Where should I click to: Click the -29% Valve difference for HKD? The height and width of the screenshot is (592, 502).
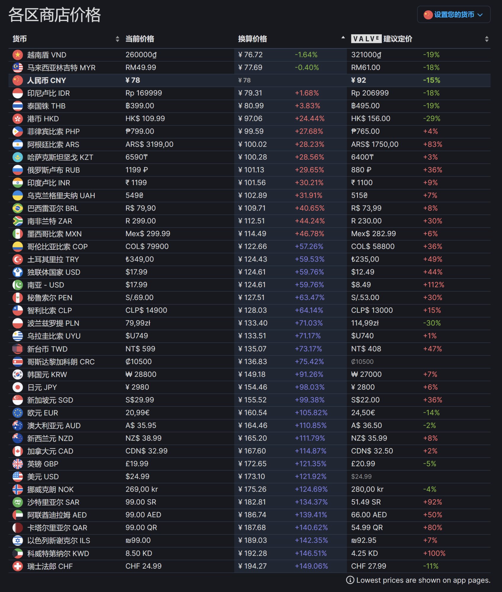(x=432, y=119)
